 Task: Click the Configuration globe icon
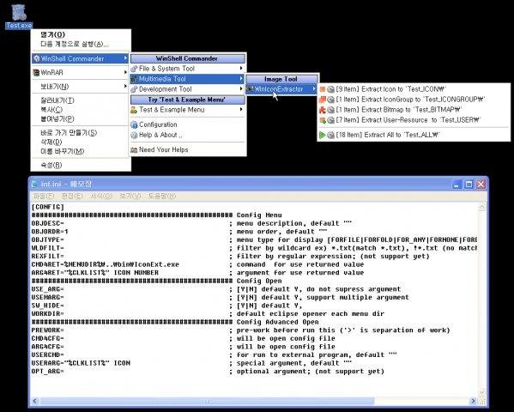[x=134, y=124]
